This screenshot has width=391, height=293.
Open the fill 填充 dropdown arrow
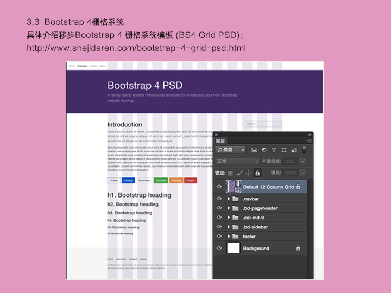tap(302, 173)
